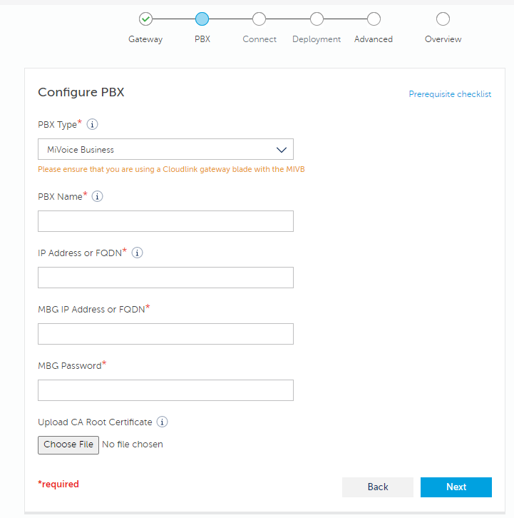Screen dimensions: 514x518
Task: Open the Overview step circle
Action: tap(443, 19)
